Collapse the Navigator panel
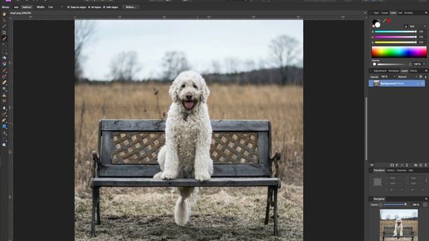This screenshot has height=241, width=429. (371, 199)
